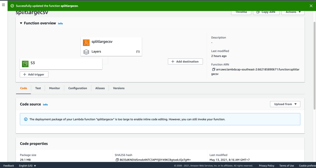Copy the SHA256 hash value
Viewport: 316px width, 168px height.
pos(117,160)
